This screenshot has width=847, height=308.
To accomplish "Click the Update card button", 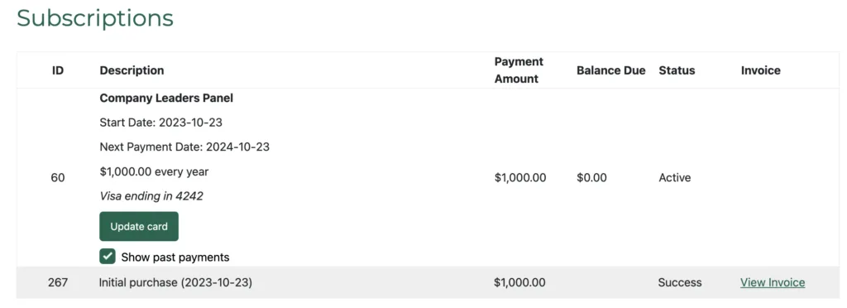I will (x=139, y=226).
